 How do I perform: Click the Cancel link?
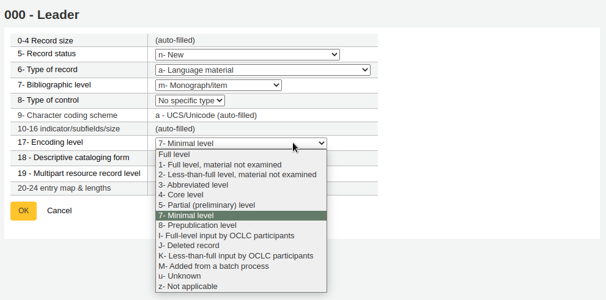(x=59, y=211)
